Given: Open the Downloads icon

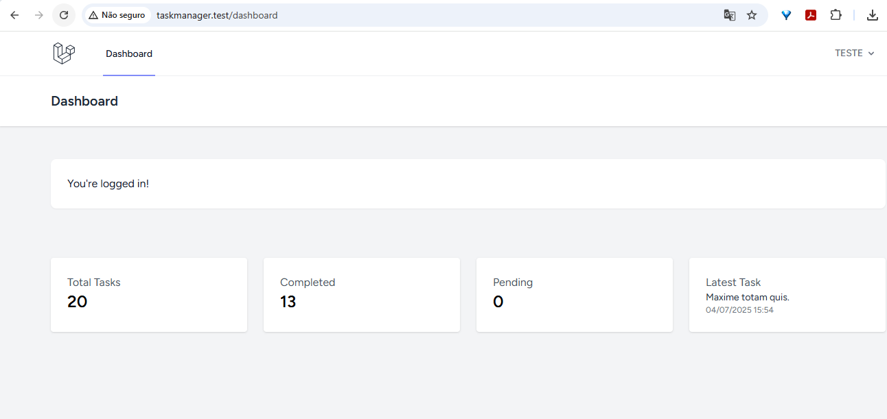Looking at the screenshot, I should pos(872,14).
